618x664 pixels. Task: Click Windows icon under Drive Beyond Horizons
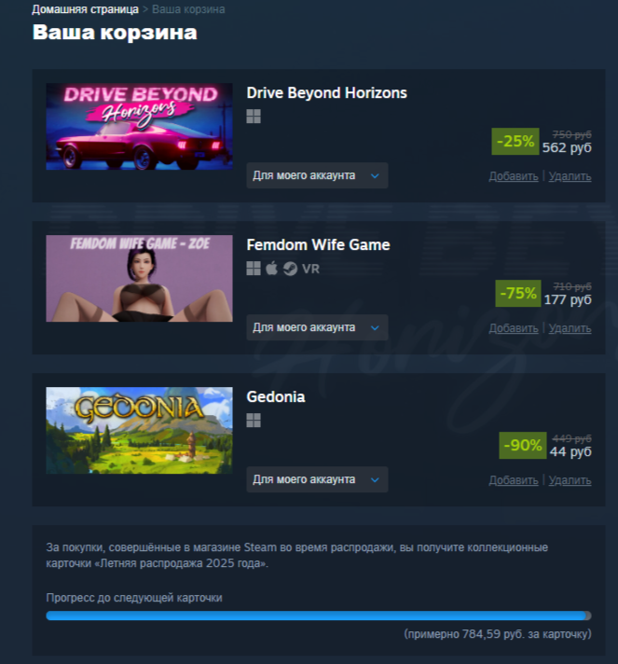click(254, 116)
